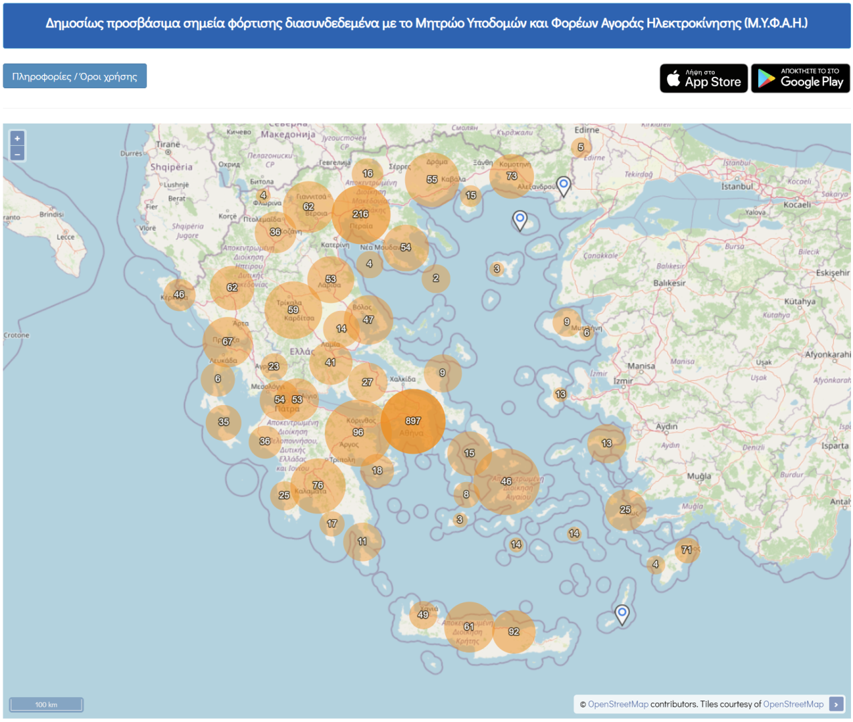Zoom in using the map plus button
Viewport: 853px width, 722px height.
pos(17,138)
